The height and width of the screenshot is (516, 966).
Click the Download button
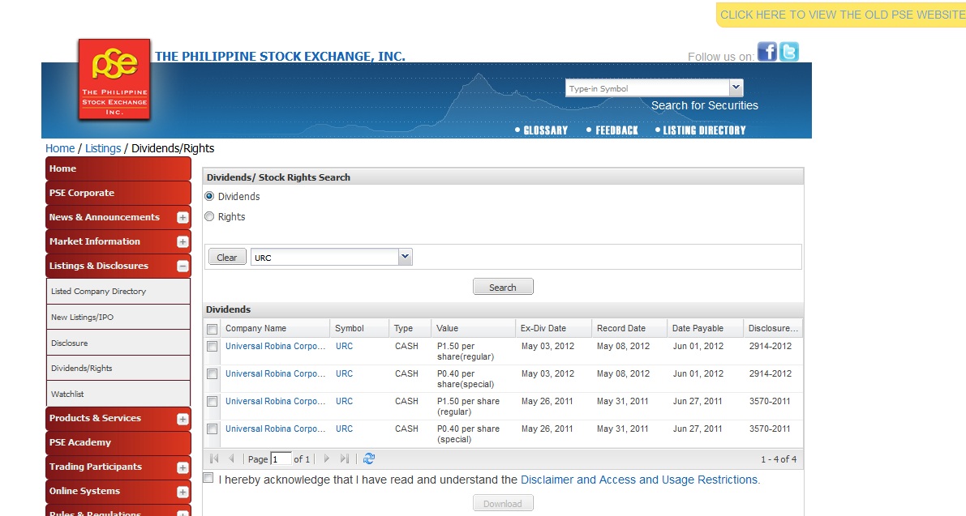point(503,504)
